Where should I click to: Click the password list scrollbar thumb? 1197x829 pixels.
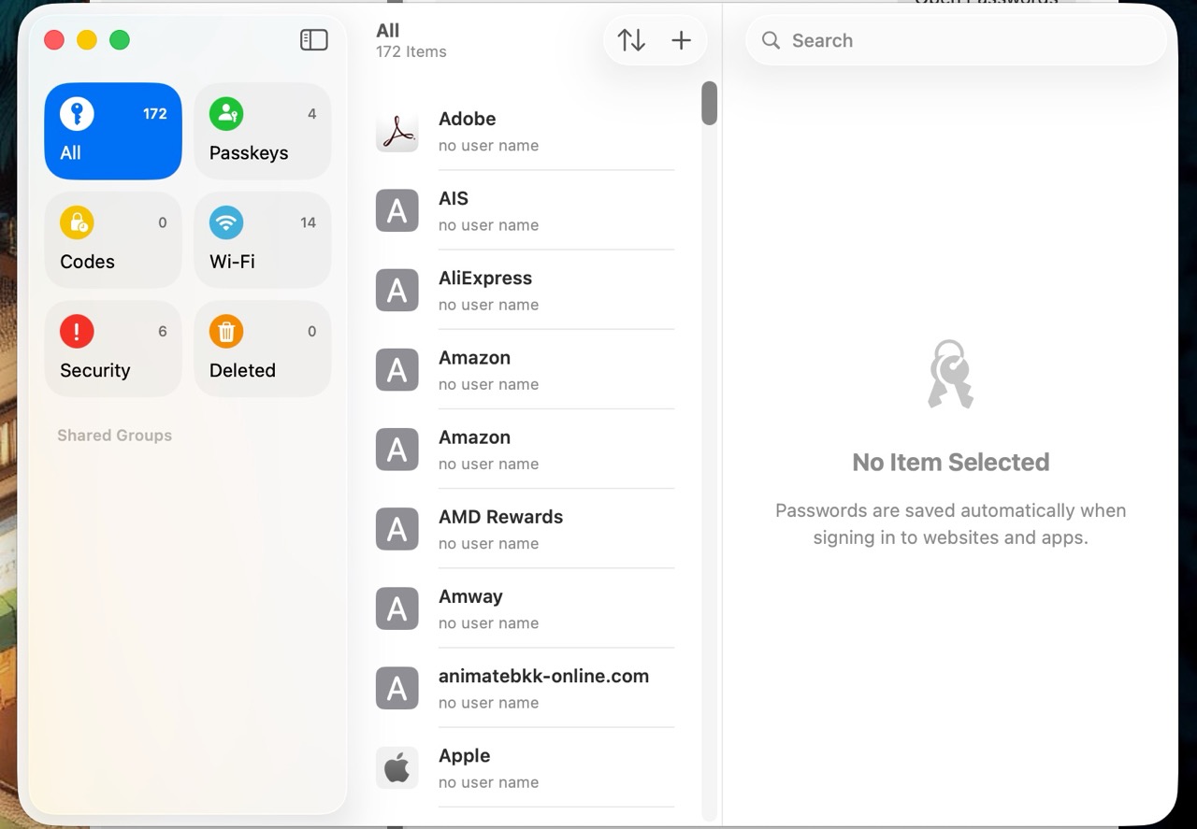point(710,103)
